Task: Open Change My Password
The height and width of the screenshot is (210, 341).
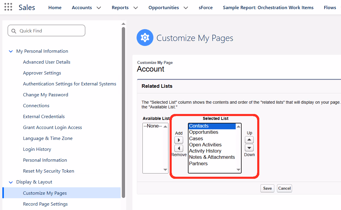Action: 45,95
